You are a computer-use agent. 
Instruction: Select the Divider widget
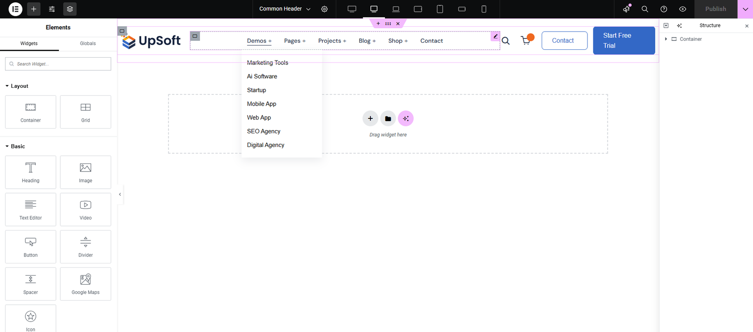click(86, 247)
